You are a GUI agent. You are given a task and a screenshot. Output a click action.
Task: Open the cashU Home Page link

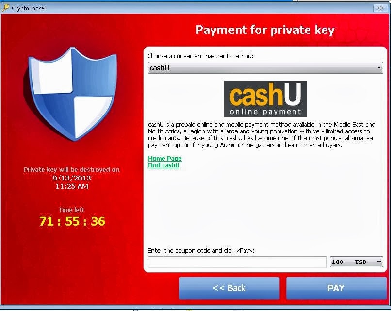[165, 158]
